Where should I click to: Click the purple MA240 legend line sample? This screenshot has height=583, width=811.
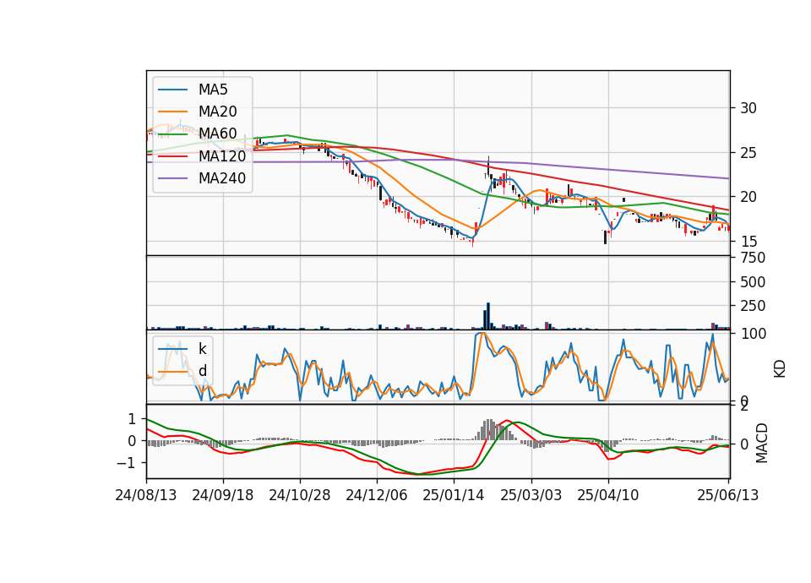click(x=172, y=178)
